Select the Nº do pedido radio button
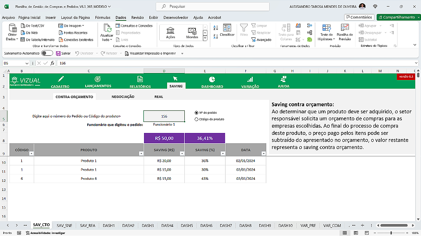The height and width of the screenshot is (236, 421). 196,112
